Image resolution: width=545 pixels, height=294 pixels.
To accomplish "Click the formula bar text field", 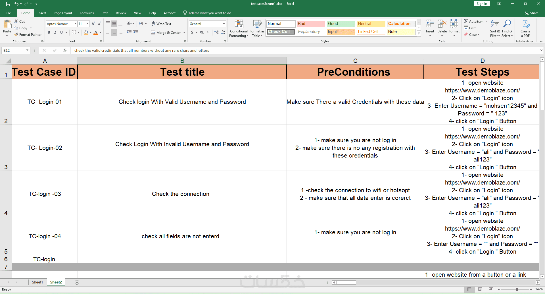I will coord(305,50).
